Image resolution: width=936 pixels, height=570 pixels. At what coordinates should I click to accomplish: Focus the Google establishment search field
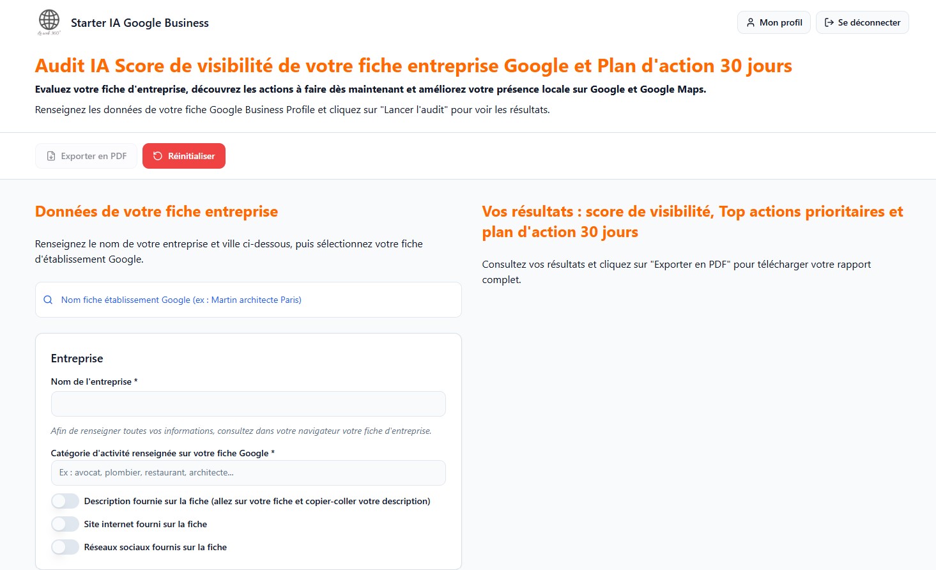(x=256, y=300)
